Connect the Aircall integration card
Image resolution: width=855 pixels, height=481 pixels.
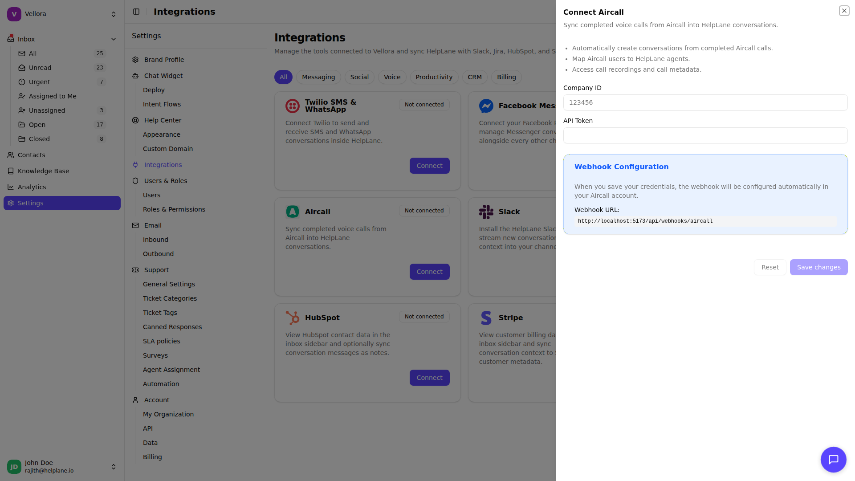[x=429, y=272]
